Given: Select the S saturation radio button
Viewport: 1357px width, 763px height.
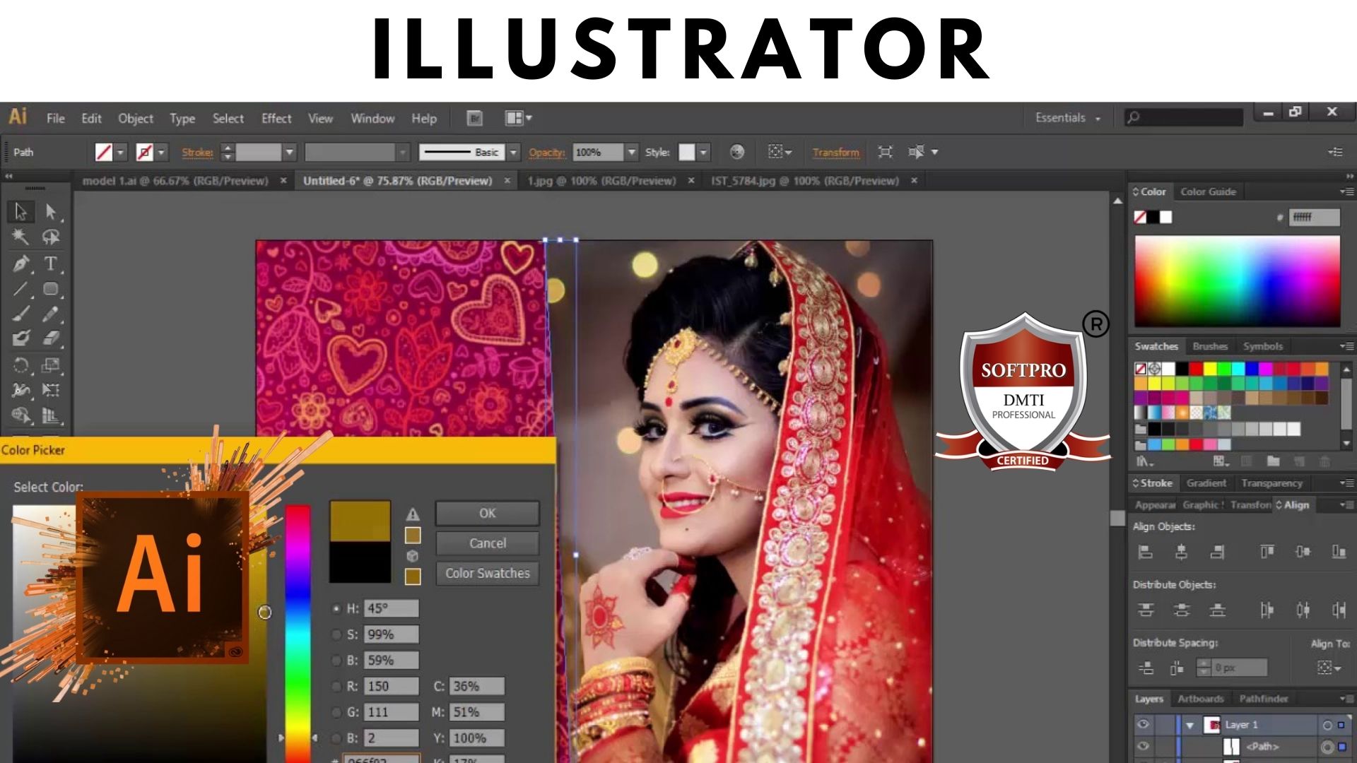Looking at the screenshot, I should point(336,634).
